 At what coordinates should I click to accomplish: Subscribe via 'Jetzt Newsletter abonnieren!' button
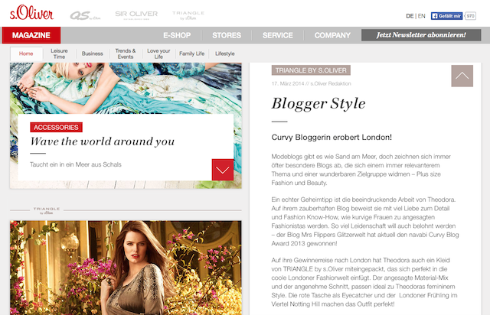[x=421, y=35]
